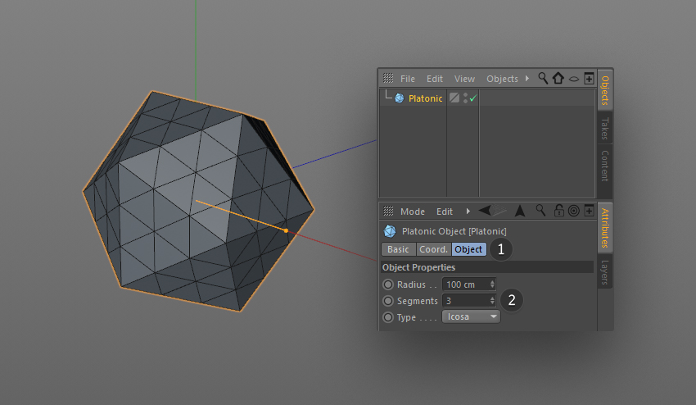The width and height of the screenshot is (696, 405).
Task: Click the target mode icon in Attribute Manager
Action: click(573, 211)
